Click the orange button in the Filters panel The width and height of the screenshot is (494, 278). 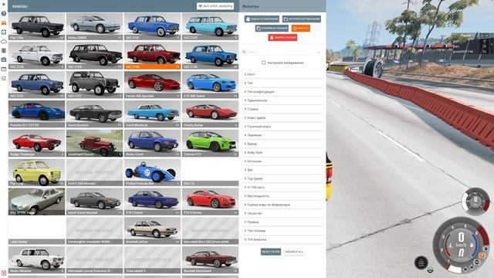point(300,29)
